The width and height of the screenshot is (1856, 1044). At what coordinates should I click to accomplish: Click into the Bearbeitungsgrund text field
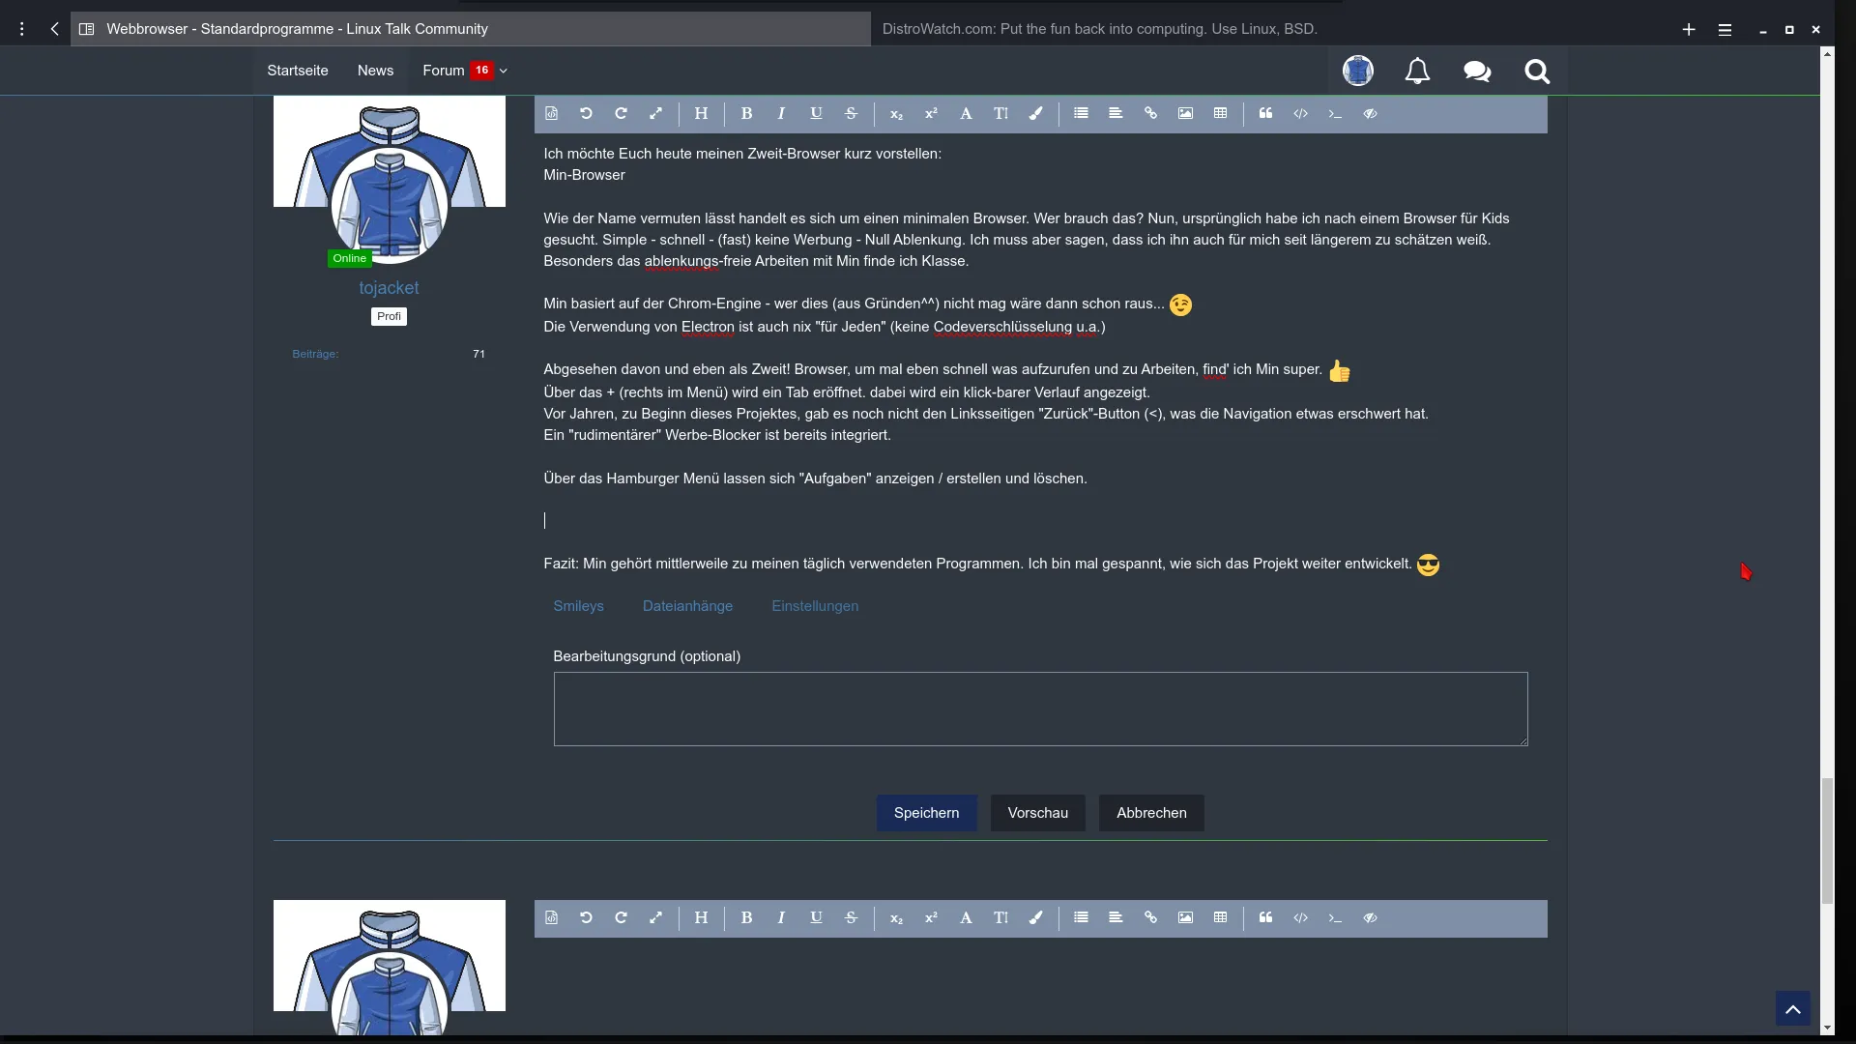point(1040,709)
